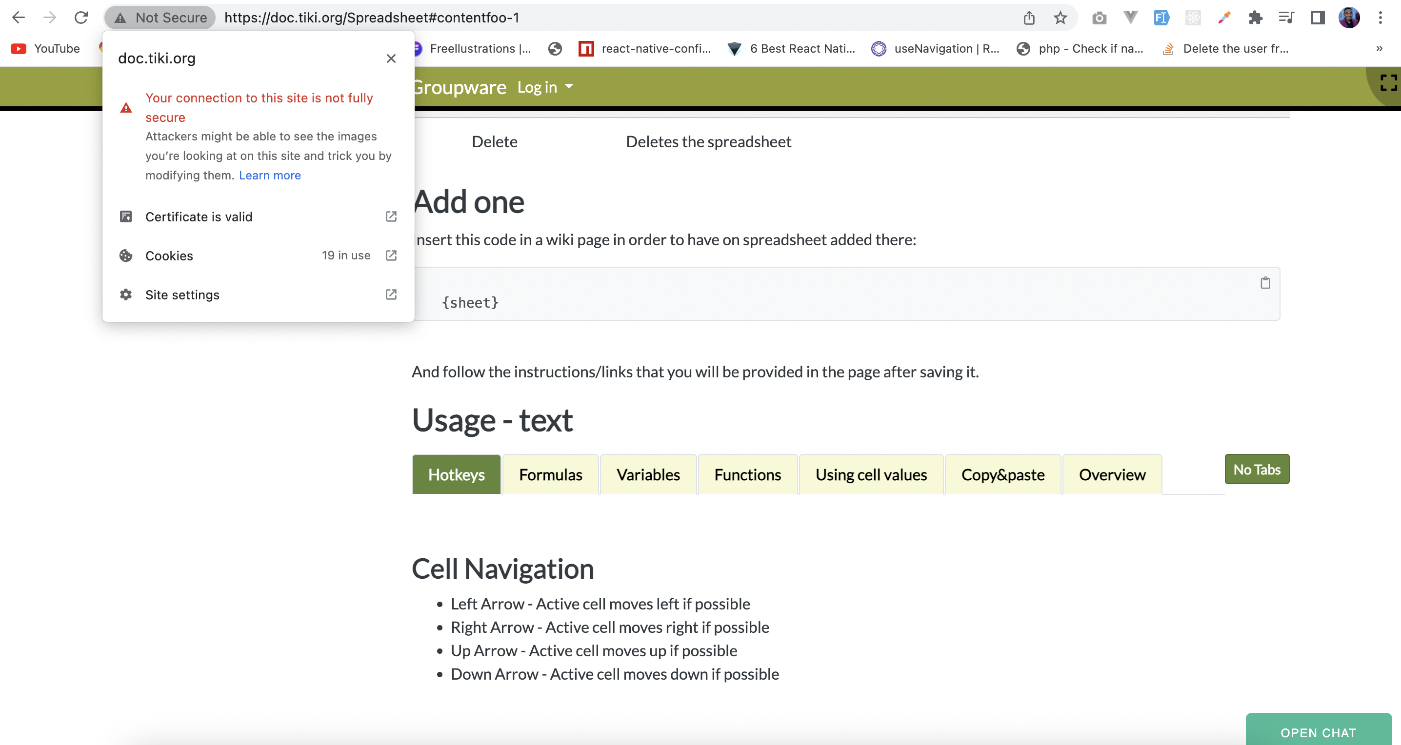Reload the page with refresh icon

coord(81,18)
